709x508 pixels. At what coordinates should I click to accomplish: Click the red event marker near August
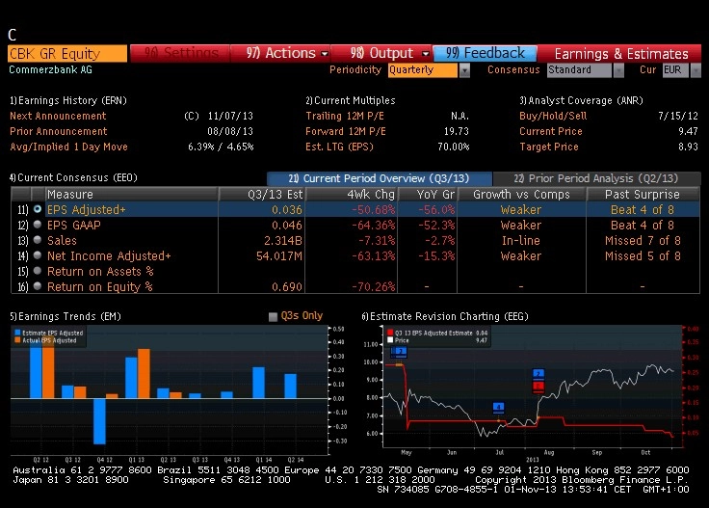coord(538,387)
